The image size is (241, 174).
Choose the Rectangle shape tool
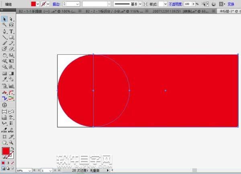coord(11,37)
